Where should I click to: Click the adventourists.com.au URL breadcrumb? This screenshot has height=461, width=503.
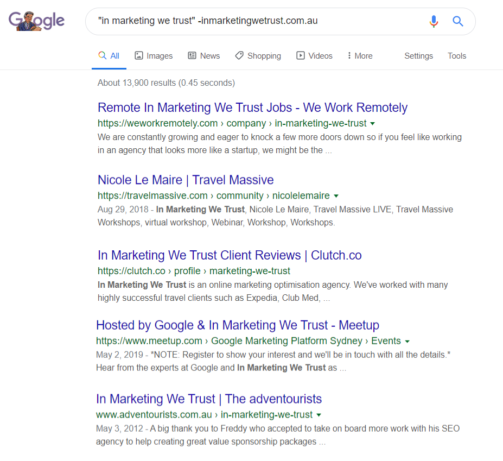click(205, 415)
